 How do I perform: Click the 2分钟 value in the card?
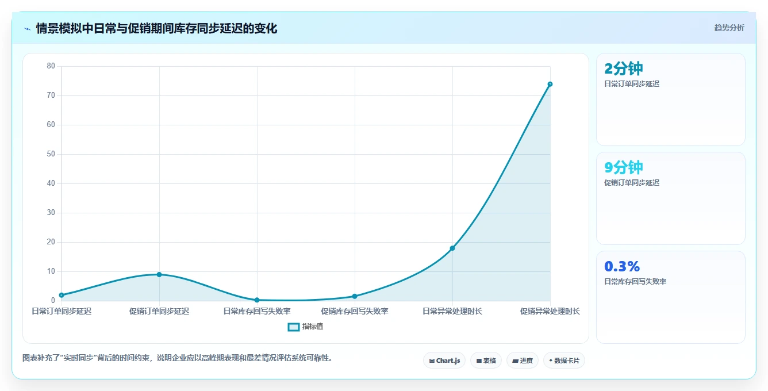624,68
